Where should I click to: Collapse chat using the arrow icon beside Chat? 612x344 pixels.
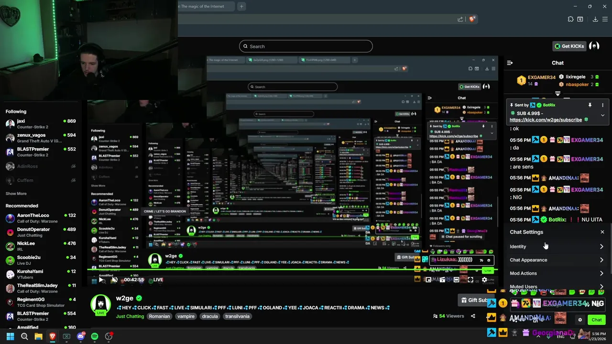[510, 63]
